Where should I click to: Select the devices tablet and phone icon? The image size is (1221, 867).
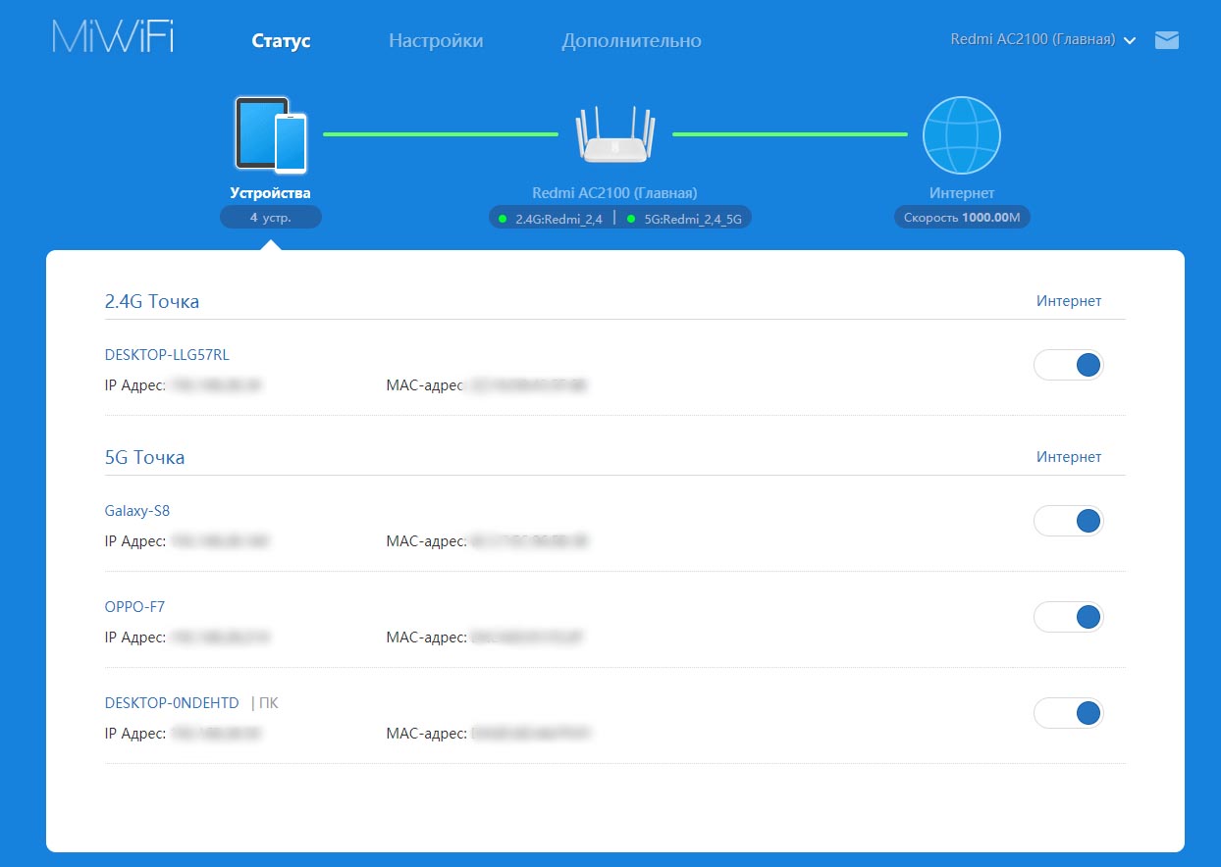click(271, 133)
